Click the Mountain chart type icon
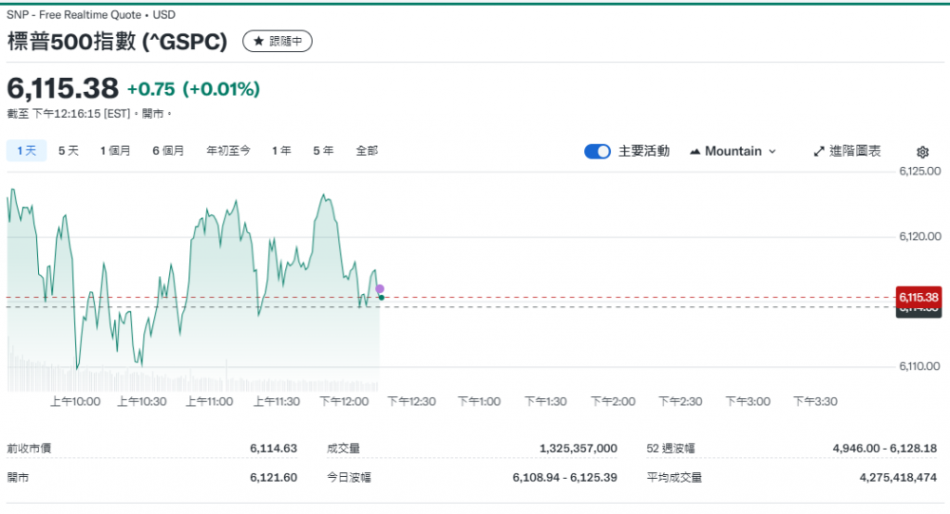The image size is (950, 514). (x=694, y=152)
